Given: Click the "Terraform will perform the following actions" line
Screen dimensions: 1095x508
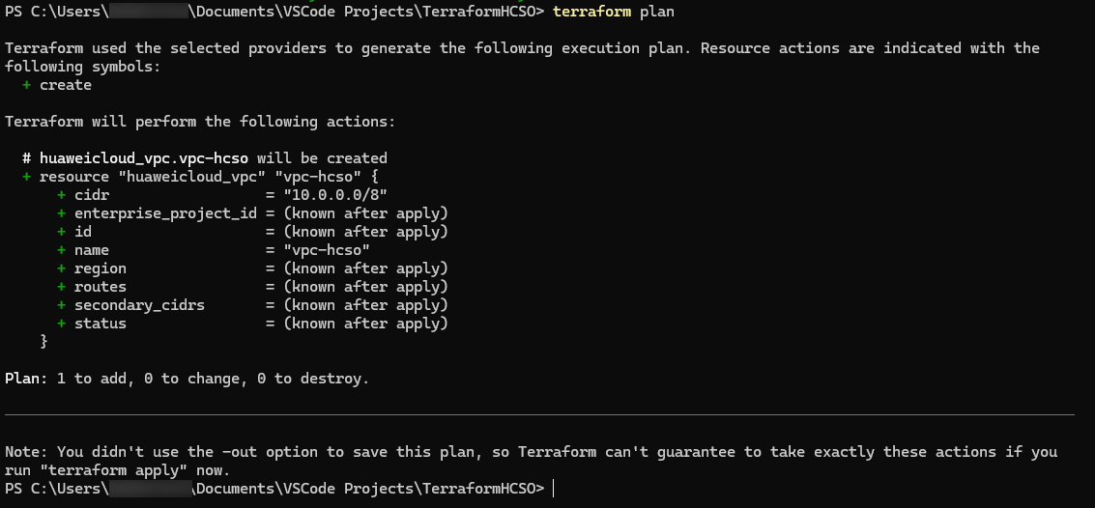Looking at the screenshot, I should point(200,122).
